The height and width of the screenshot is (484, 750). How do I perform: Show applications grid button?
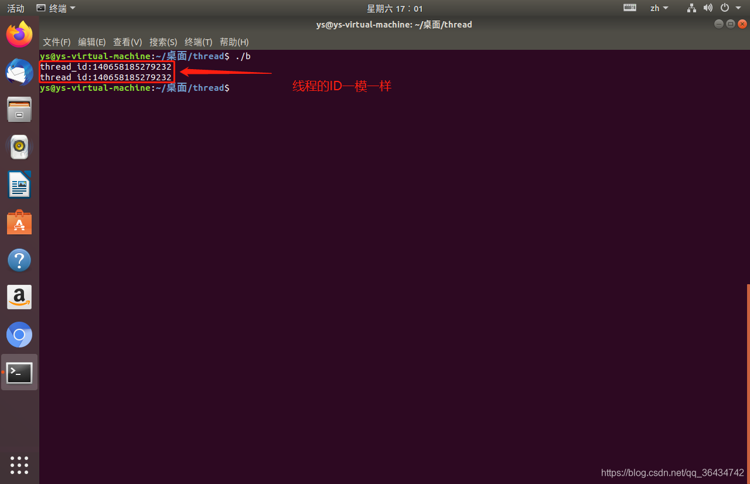point(19,465)
